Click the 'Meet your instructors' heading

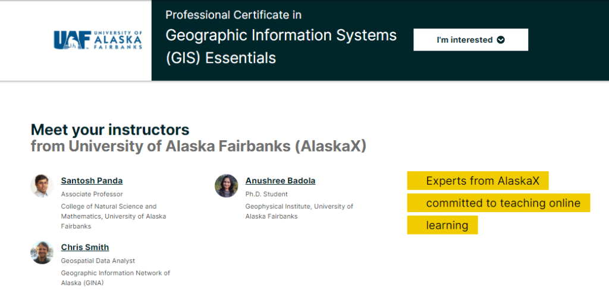110,129
